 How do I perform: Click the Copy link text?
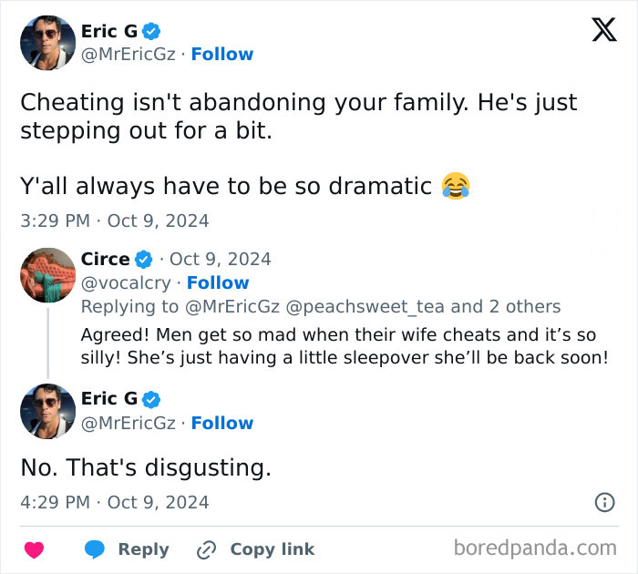[272, 549]
